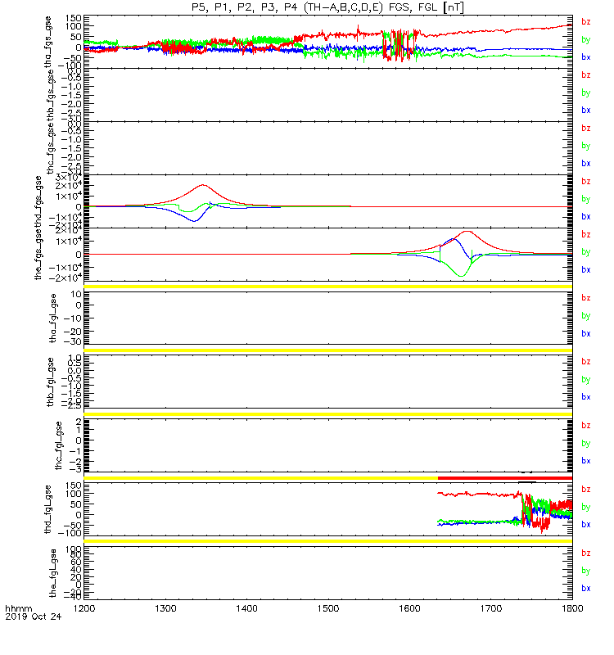Image resolution: width=614 pixels, height=655 pixels.
Task: Click the "-30" tick label of the tha_fgl_gse panel
Action: (x=73, y=341)
